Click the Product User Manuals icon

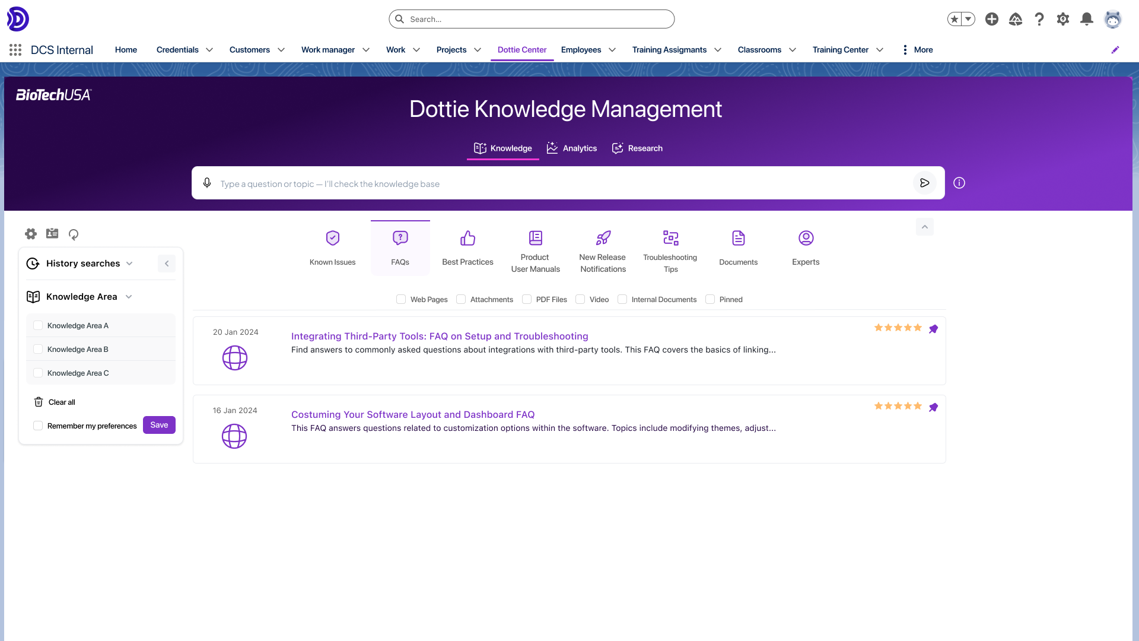pos(535,237)
